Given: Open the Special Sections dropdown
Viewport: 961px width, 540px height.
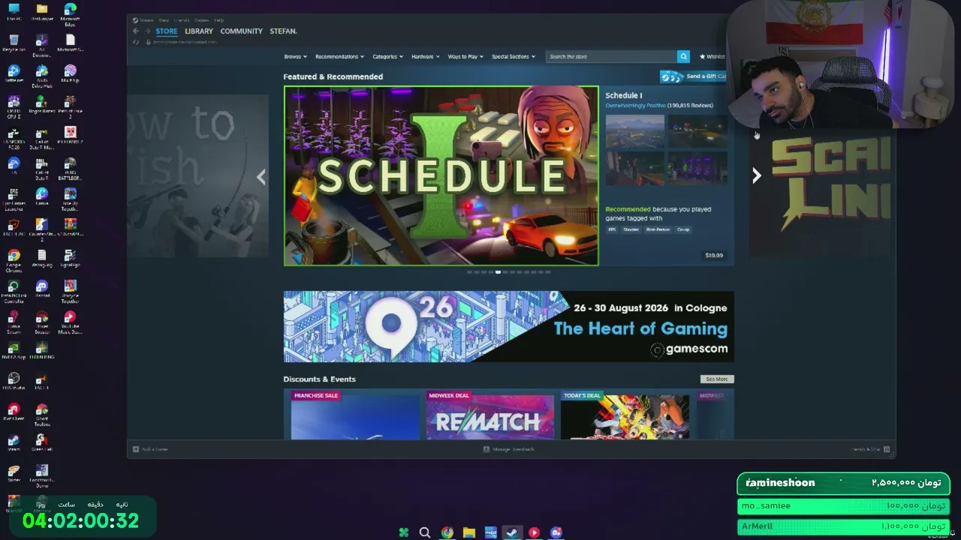Looking at the screenshot, I should 514,56.
